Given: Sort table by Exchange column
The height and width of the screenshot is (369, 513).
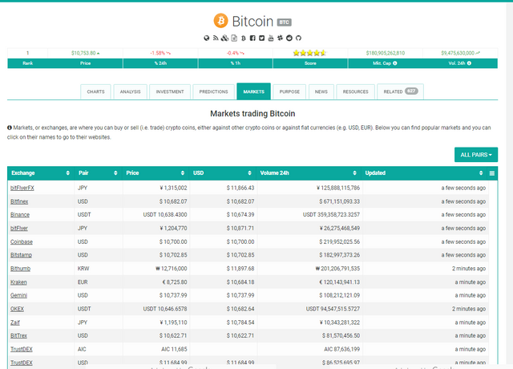Looking at the screenshot, I should (x=41, y=173).
